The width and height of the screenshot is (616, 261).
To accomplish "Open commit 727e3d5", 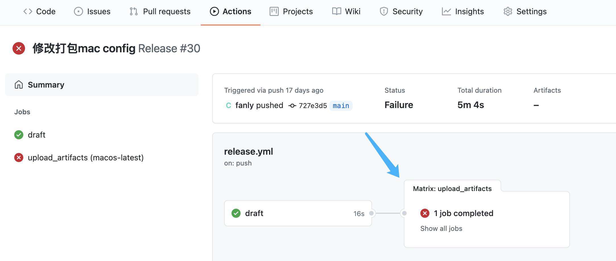I will pyautogui.click(x=313, y=106).
